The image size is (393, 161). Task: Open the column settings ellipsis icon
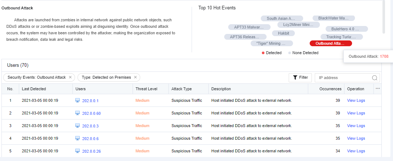click(x=378, y=89)
